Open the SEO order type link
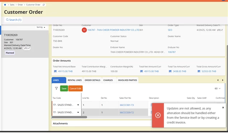 (x=170, y=30)
